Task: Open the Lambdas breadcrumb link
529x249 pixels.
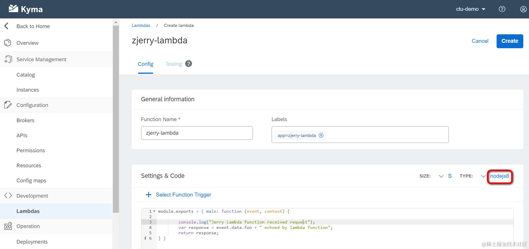Action: 141,26
